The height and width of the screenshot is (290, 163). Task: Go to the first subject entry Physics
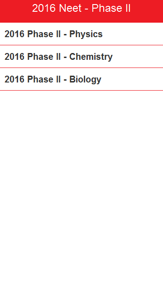pos(81,34)
